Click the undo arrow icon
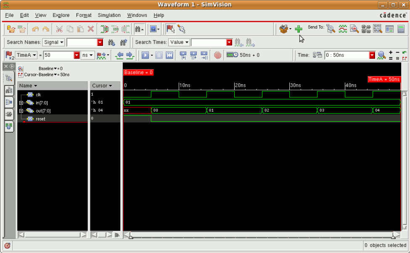410x253 pixels. pos(35,29)
